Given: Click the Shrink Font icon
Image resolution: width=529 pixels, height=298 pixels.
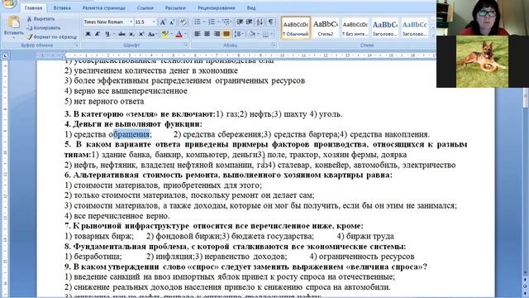Looking at the screenshot, I should (x=172, y=22).
